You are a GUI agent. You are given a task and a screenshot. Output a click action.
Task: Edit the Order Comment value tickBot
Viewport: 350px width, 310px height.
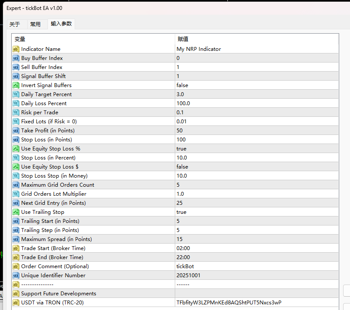pos(256,266)
